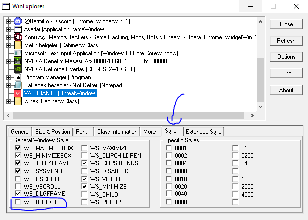
Task: Toggle WS_SYSMENU checkbox
Action: coord(18,171)
